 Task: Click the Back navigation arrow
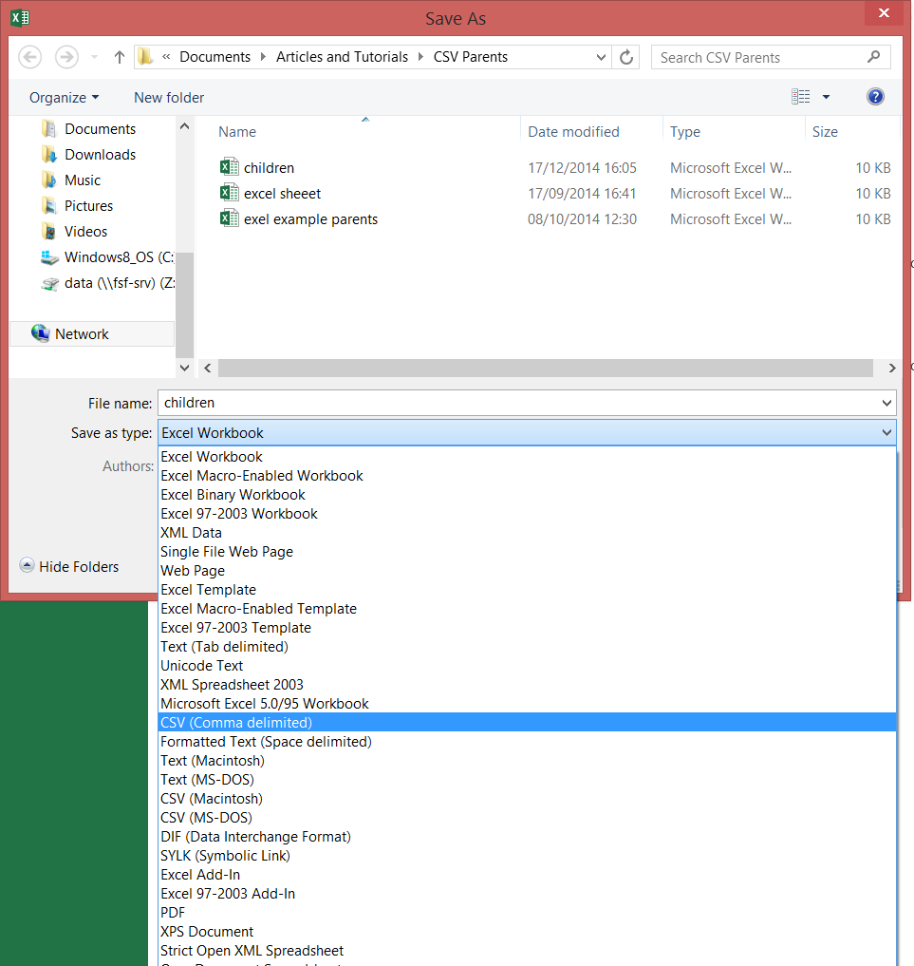[x=30, y=57]
